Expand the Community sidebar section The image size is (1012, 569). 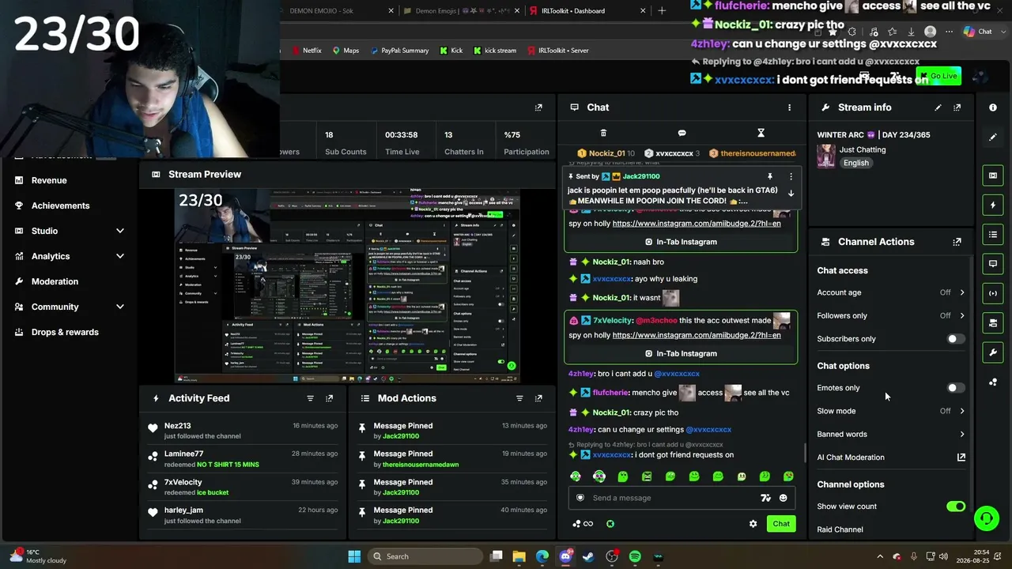[120, 307]
